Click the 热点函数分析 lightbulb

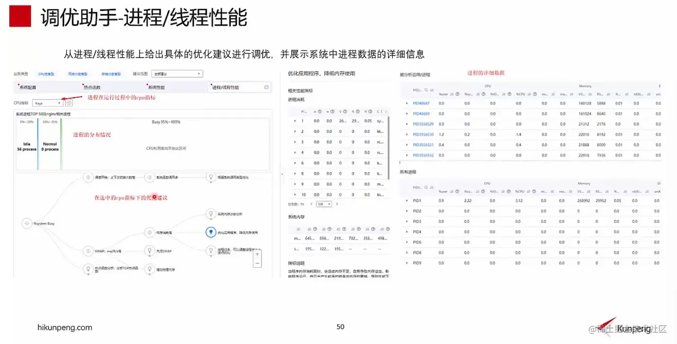88,269
